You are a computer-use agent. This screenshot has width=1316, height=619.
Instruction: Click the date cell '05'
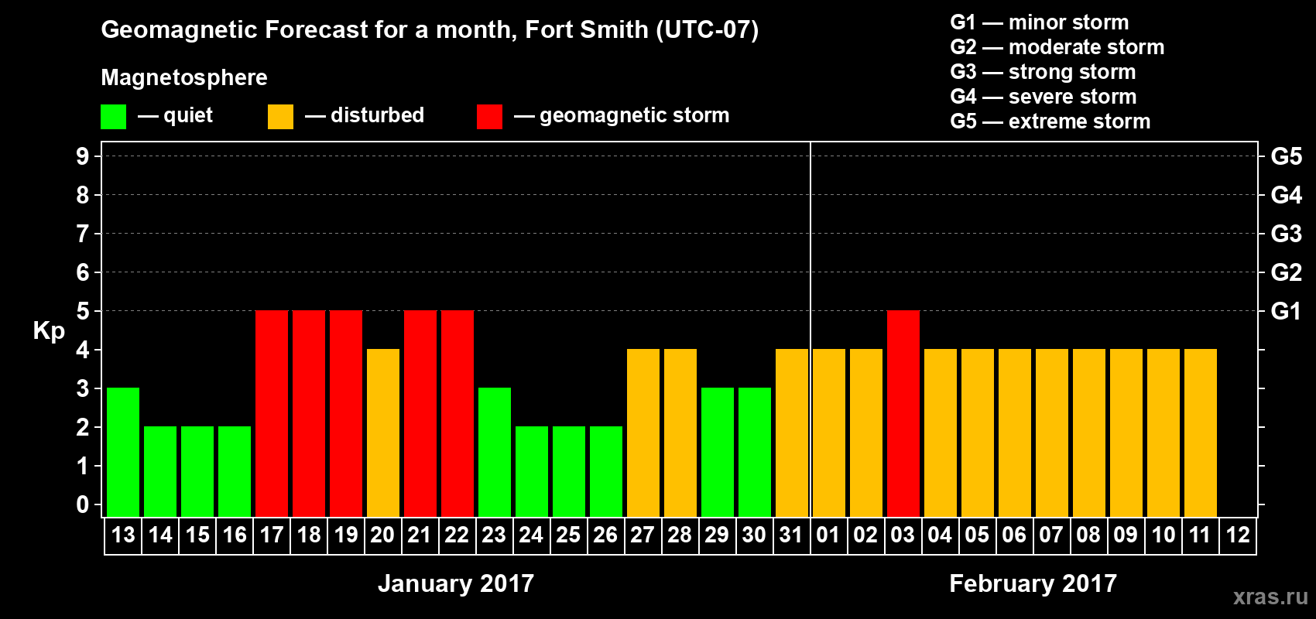[x=978, y=535]
